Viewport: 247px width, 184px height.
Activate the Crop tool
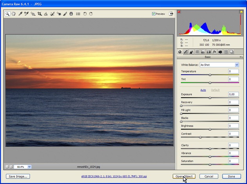coord(40,14)
